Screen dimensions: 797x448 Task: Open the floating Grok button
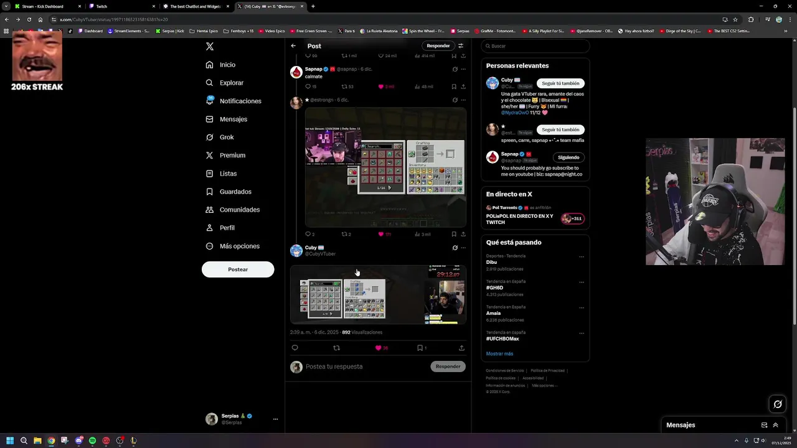pos(778,404)
